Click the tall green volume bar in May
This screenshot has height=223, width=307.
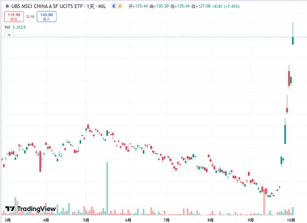(x=107, y=189)
